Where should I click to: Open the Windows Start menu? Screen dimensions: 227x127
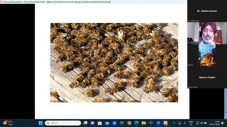tap(41, 123)
